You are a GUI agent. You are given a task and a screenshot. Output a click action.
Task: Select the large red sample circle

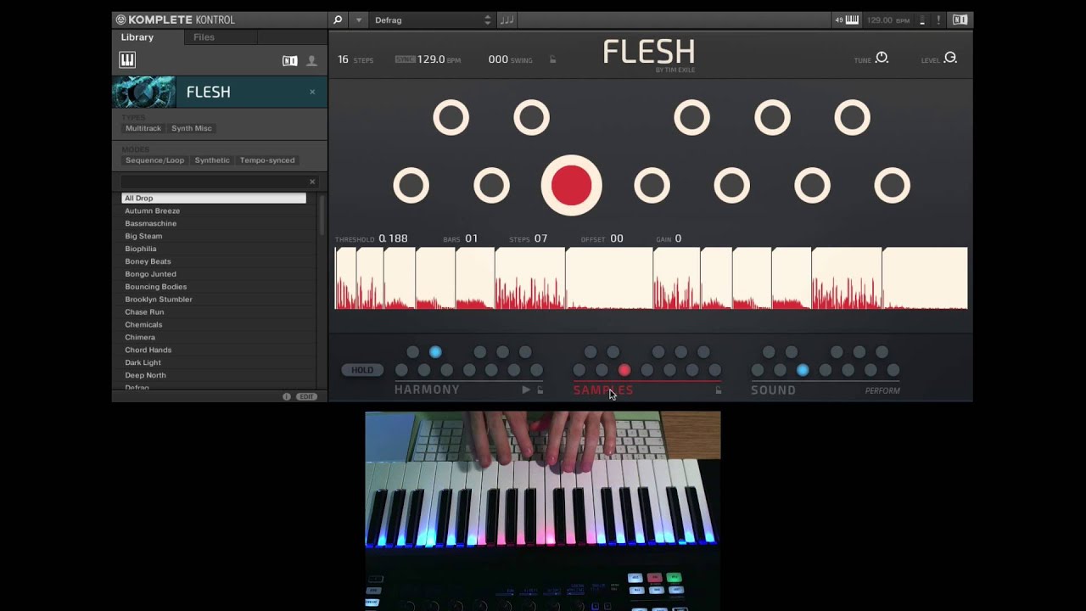tap(571, 185)
